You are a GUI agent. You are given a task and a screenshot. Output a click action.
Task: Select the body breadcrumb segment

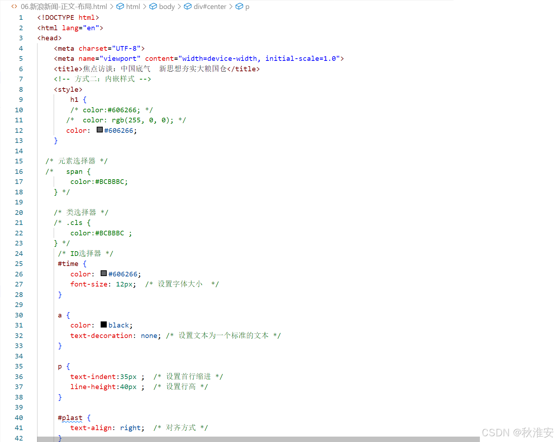point(167,6)
